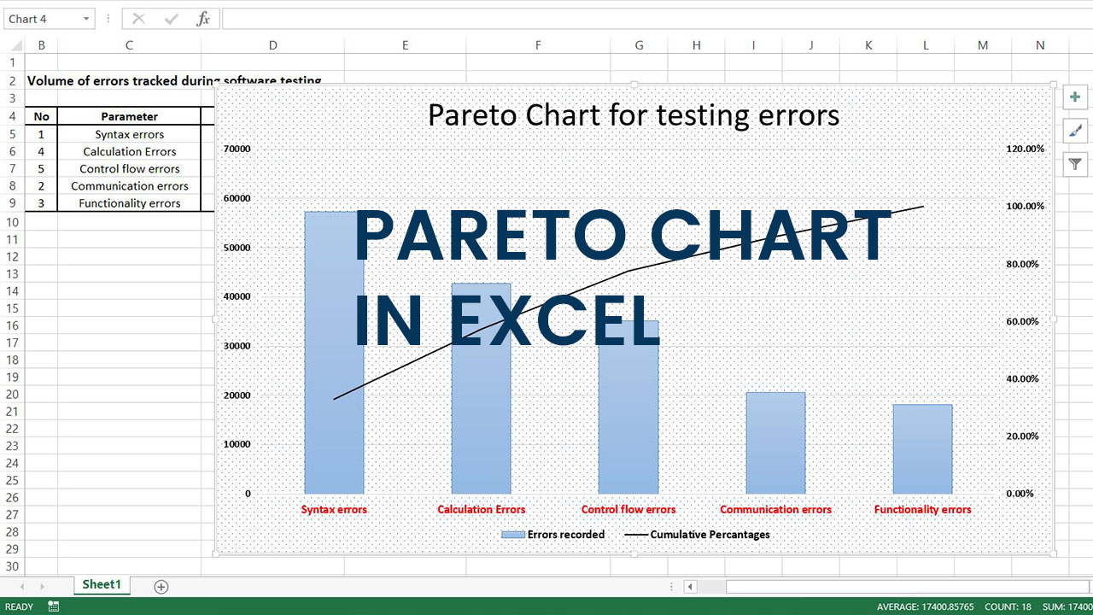This screenshot has width=1093, height=615.
Task: Select cell containing Communication errors in table
Action: click(x=129, y=185)
